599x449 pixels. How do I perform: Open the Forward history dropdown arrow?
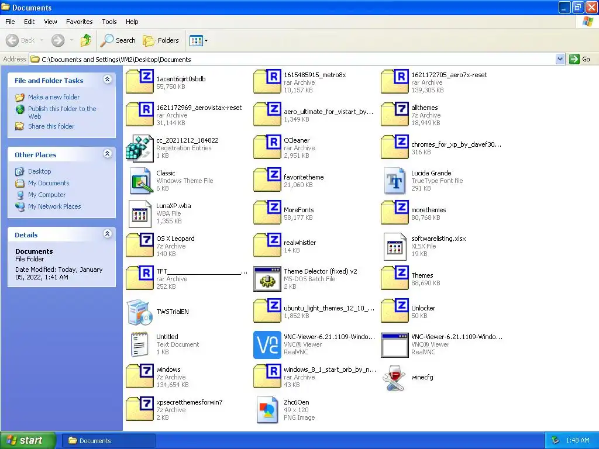tap(71, 40)
